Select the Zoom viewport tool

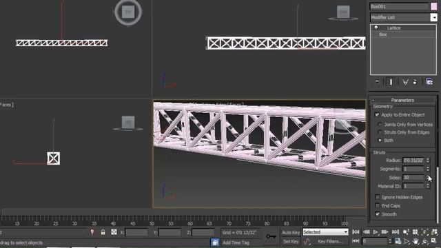(x=406, y=232)
